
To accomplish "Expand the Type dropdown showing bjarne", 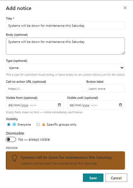I will click(65, 68).
